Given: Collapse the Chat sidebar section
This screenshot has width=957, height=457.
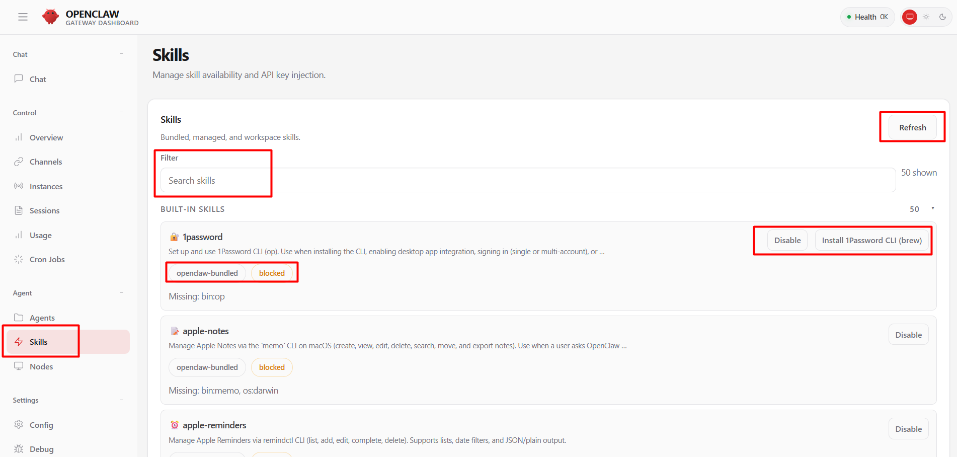Looking at the screenshot, I should [121, 54].
